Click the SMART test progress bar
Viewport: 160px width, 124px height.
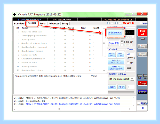point(121,92)
